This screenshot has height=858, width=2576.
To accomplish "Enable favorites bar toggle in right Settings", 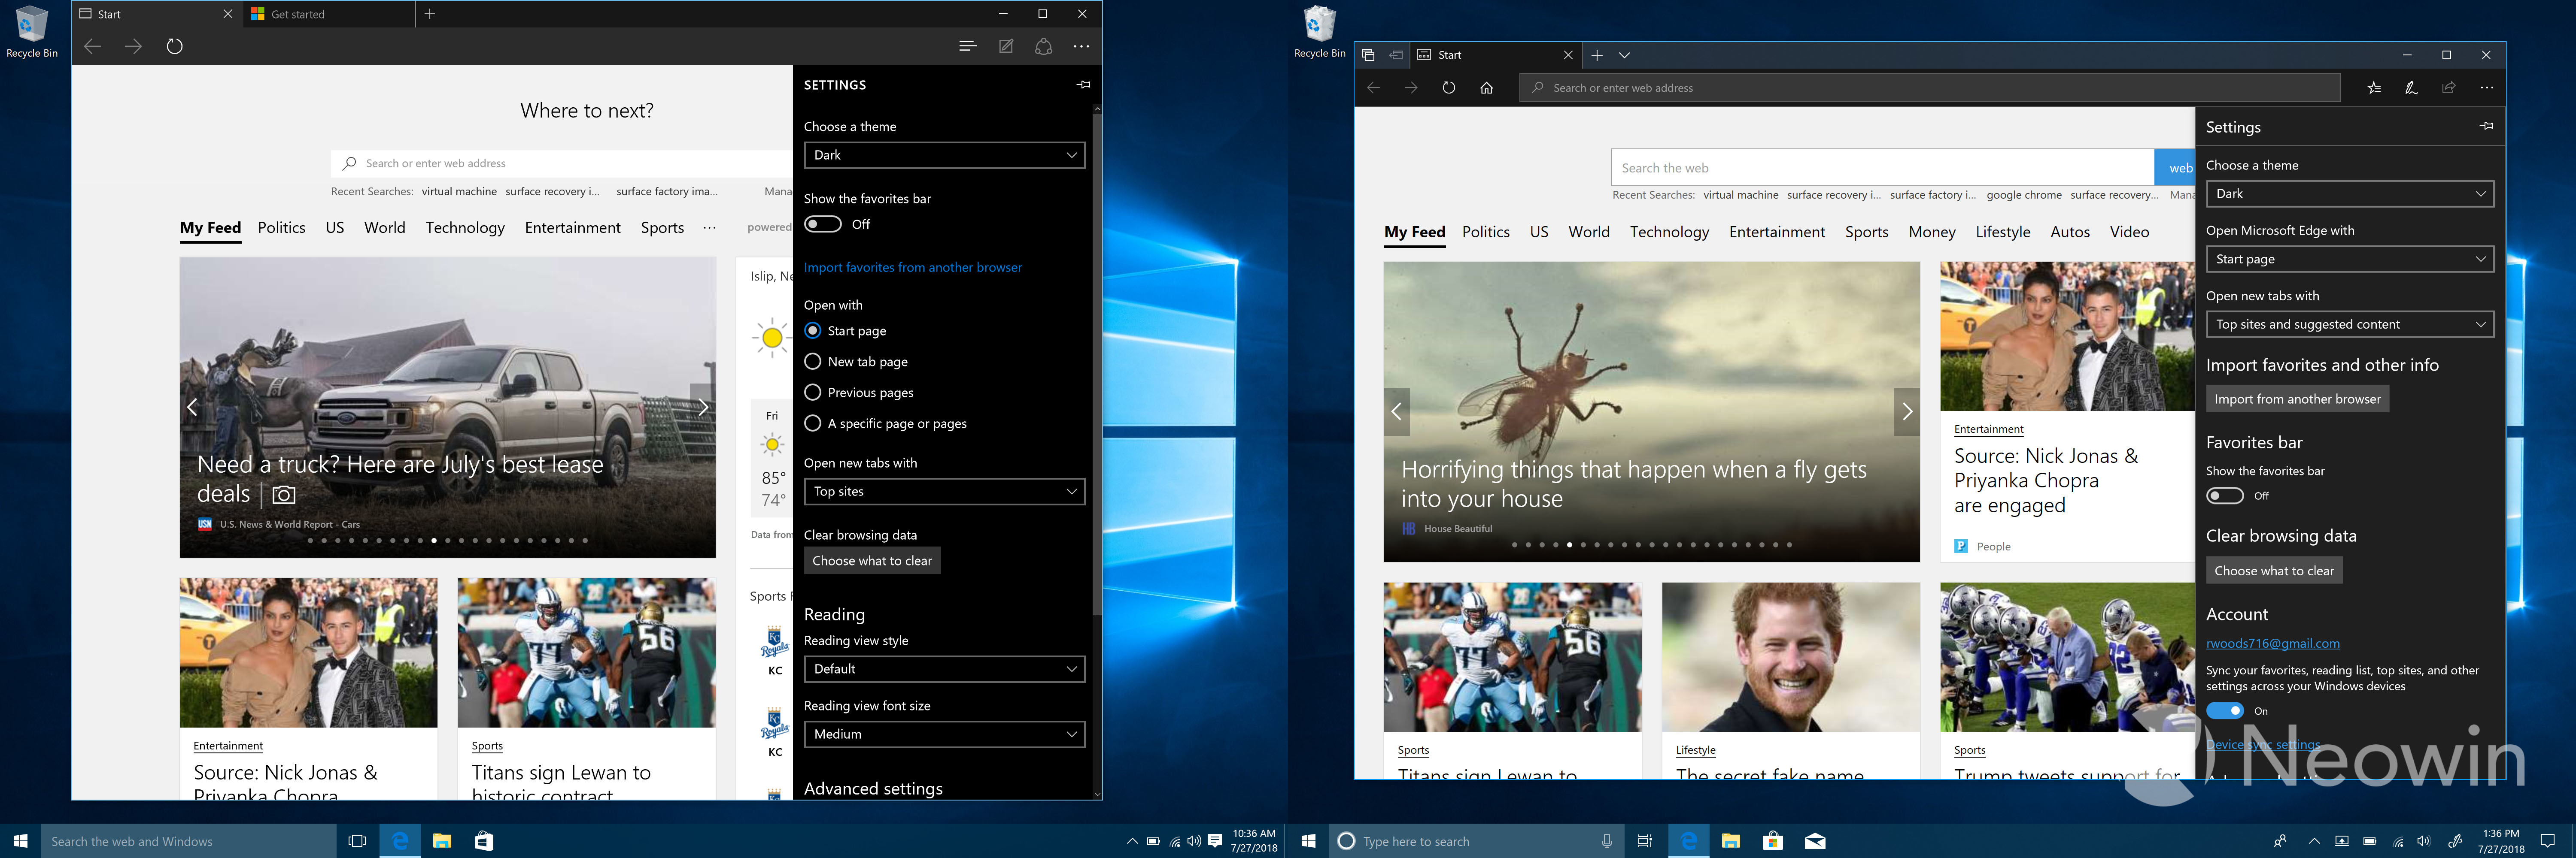I will click(x=2225, y=496).
